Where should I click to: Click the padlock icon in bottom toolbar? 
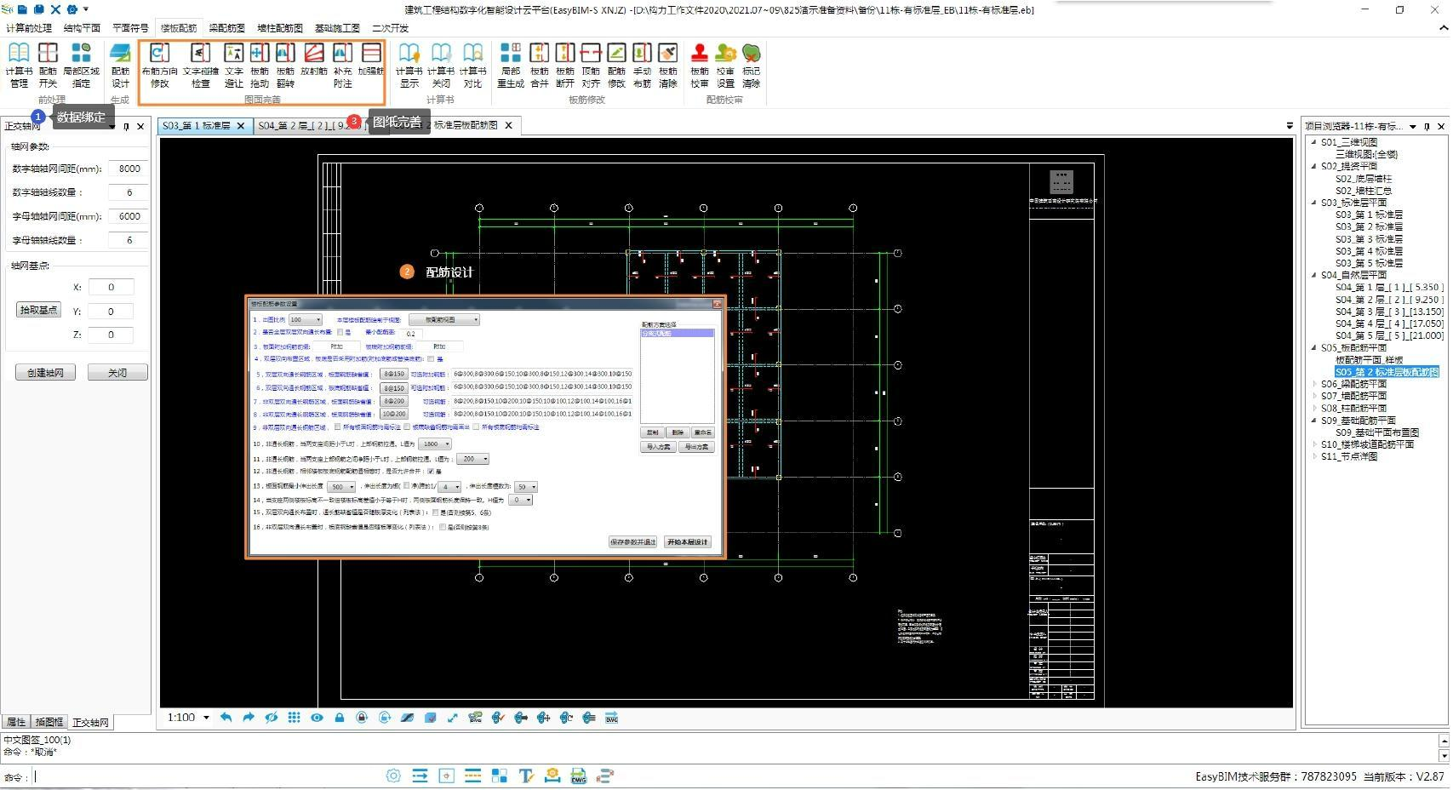[339, 718]
